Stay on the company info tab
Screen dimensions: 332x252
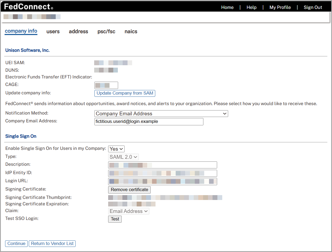tap(21, 31)
